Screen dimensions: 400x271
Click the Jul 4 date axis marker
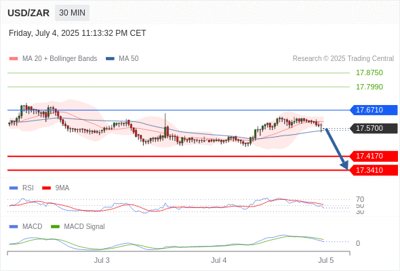click(218, 260)
